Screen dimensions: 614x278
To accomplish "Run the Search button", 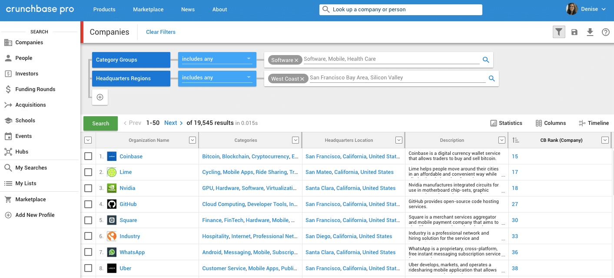I will pyautogui.click(x=100, y=123).
